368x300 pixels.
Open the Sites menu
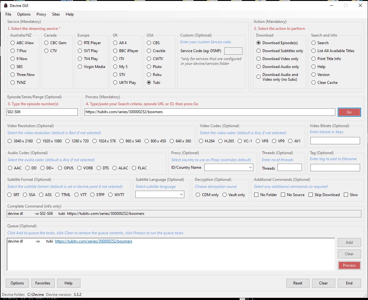coord(56,14)
